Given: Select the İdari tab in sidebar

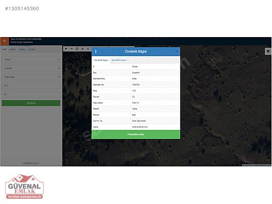Looking at the screenshot, I should 5,49.
